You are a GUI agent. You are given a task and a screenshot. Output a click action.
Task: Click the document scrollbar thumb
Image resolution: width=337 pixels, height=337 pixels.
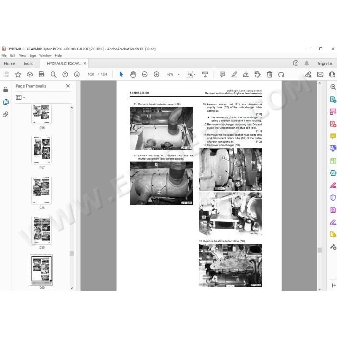tap(320, 250)
